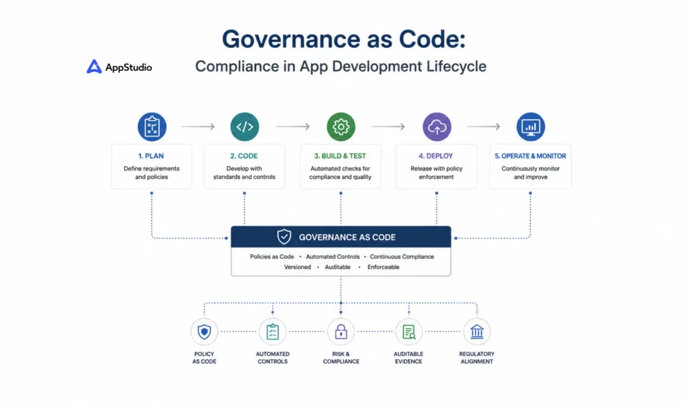Click the 'RISK & COMPLIANCE' label
685x405 pixels.
[341, 357]
